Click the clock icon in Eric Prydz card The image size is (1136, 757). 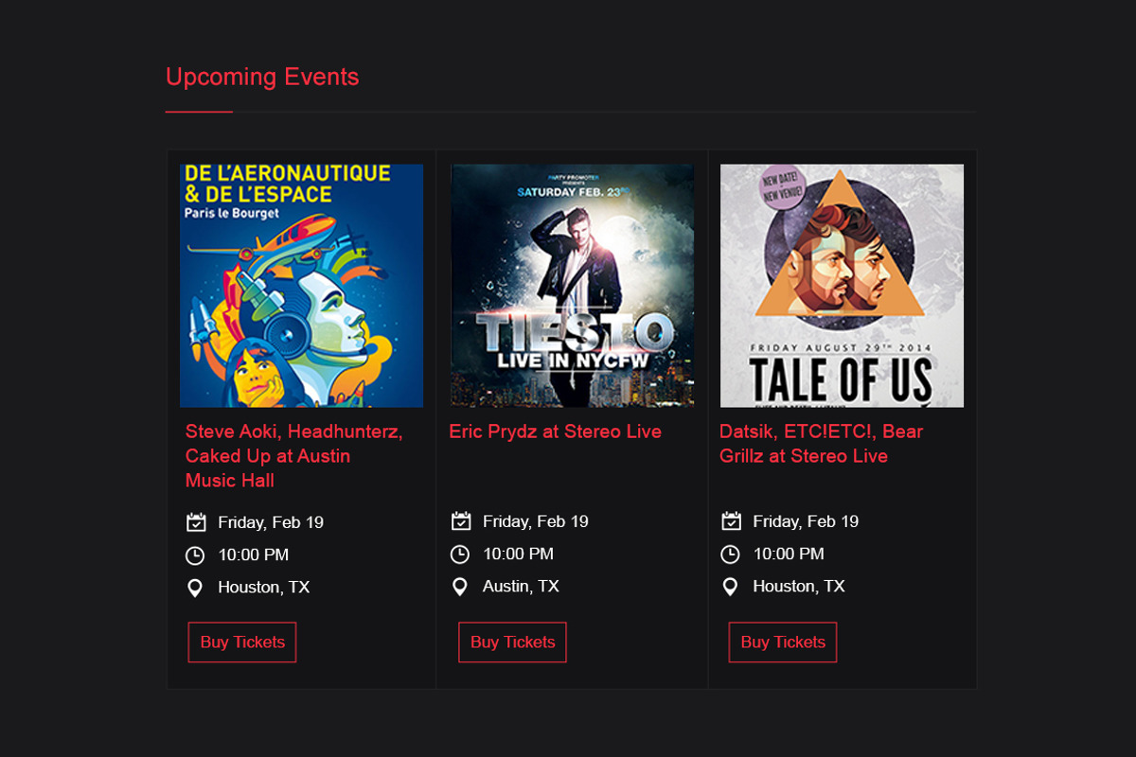pyautogui.click(x=460, y=555)
